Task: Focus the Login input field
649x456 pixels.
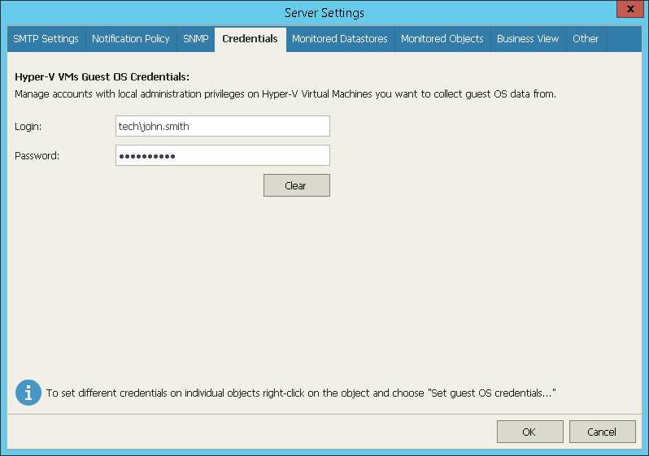Action: (x=223, y=126)
